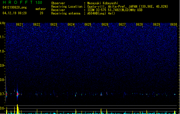Click the 0.7 kHz axis label
Image resolution: width=180 pixels, height=114 pixels.
tap(3, 94)
